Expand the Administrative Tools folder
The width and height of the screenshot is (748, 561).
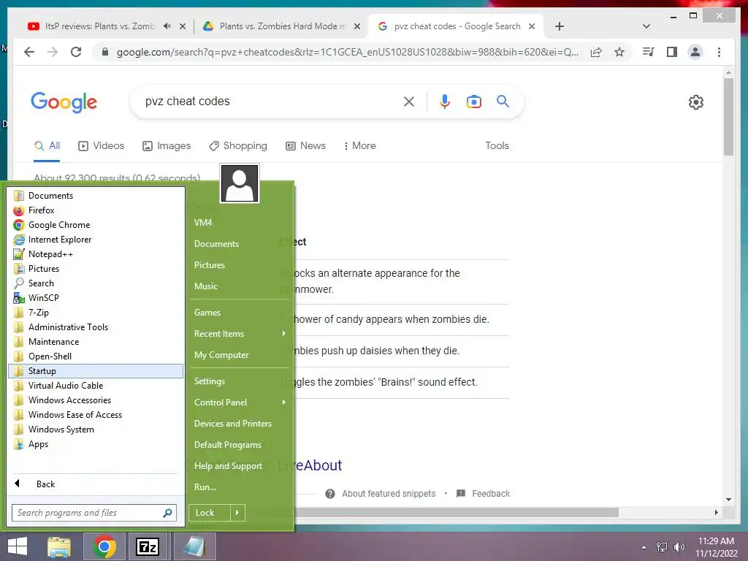[x=96, y=327]
